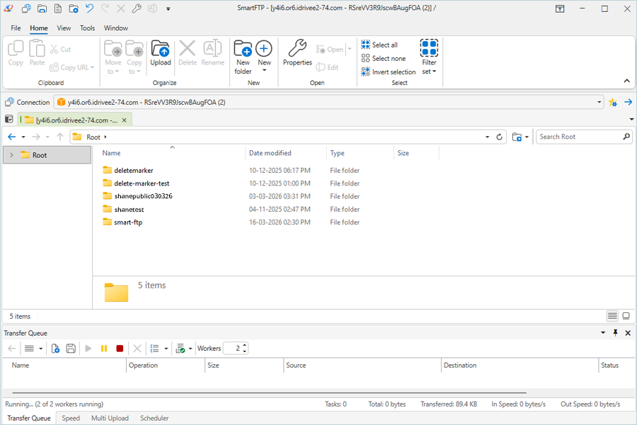The image size is (637, 425).
Task: Save the transfer queue using disk icon
Action: coord(71,348)
